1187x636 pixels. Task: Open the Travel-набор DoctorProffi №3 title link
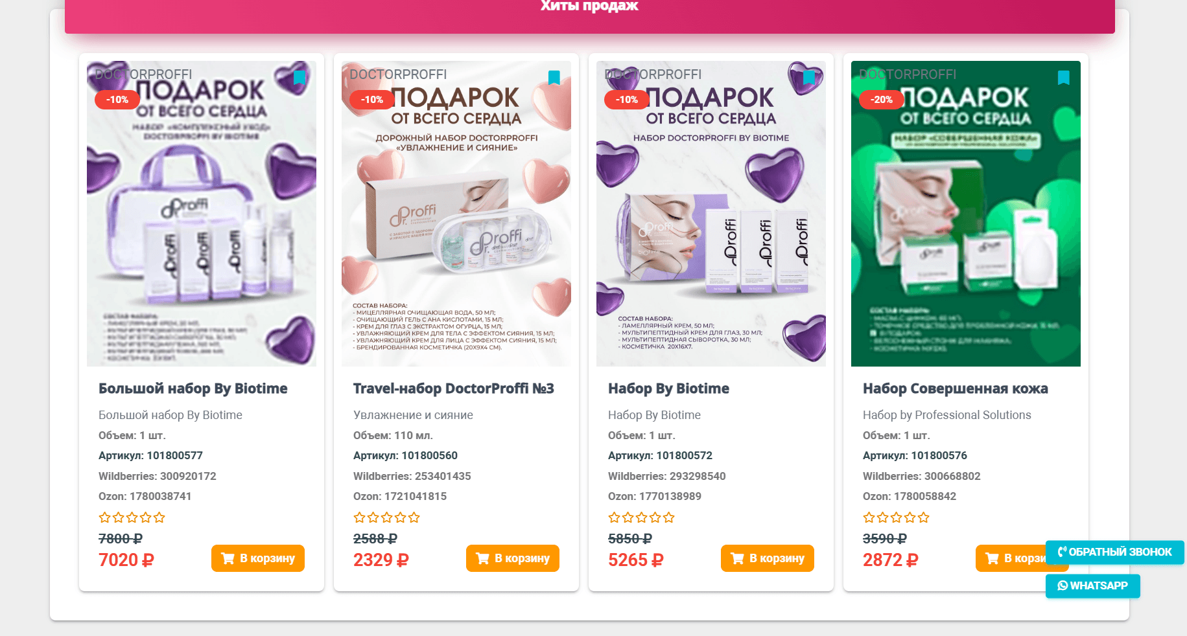[454, 389]
